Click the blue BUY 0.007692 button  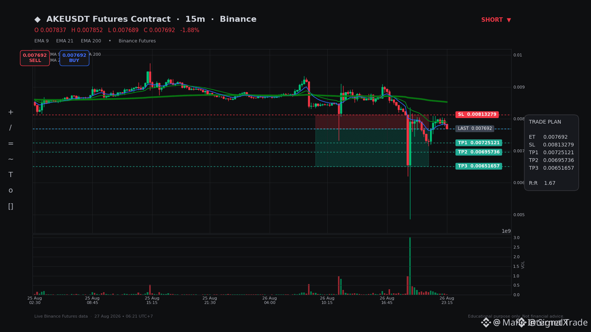(x=74, y=58)
